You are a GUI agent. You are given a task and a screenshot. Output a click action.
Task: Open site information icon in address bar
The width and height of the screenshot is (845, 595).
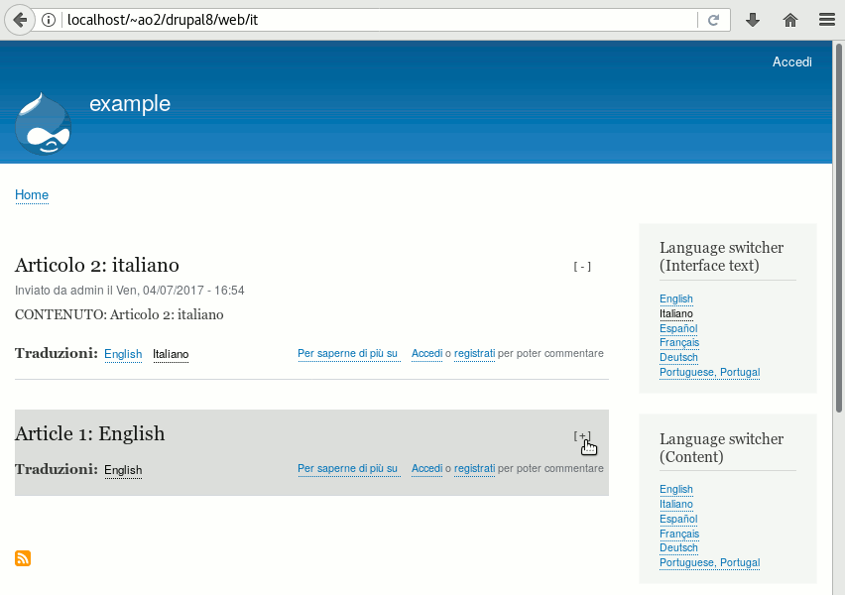click(49, 21)
